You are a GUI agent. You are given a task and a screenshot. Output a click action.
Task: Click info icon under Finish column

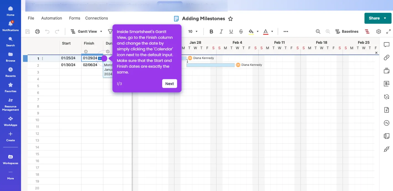point(86,51)
